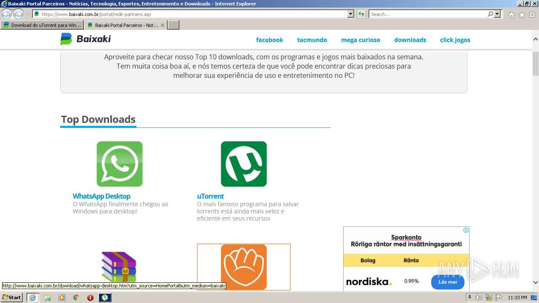Expand the search provider dropdown
This screenshot has height=303, width=539.
click(497, 14)
